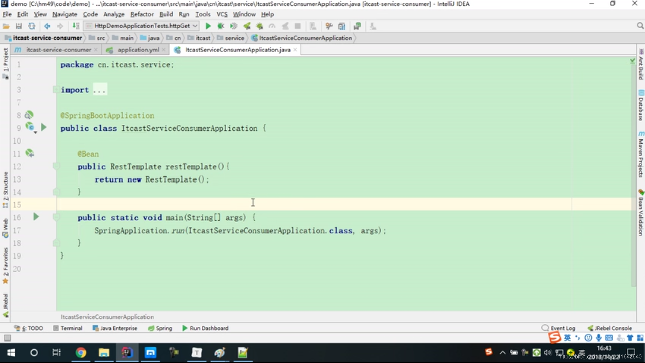Click the Spring bean gutter icon on line 8
The image size is (645, 363).
pyautogui.click(x=29, y=115)
